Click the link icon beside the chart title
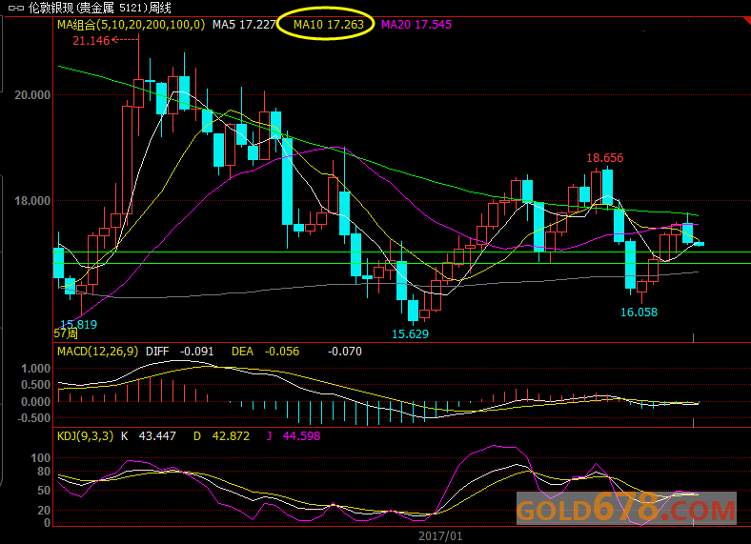This screenshot has width=751, height=544. (x=16, y=8)
